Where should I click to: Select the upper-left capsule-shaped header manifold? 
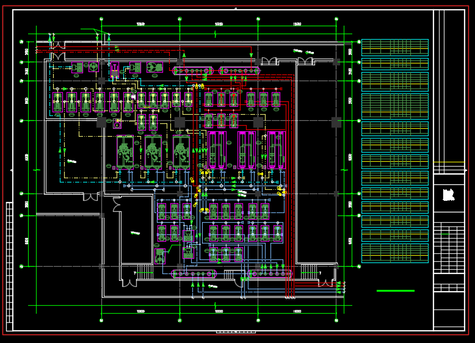pyautogui.click(x=193, y=71)
